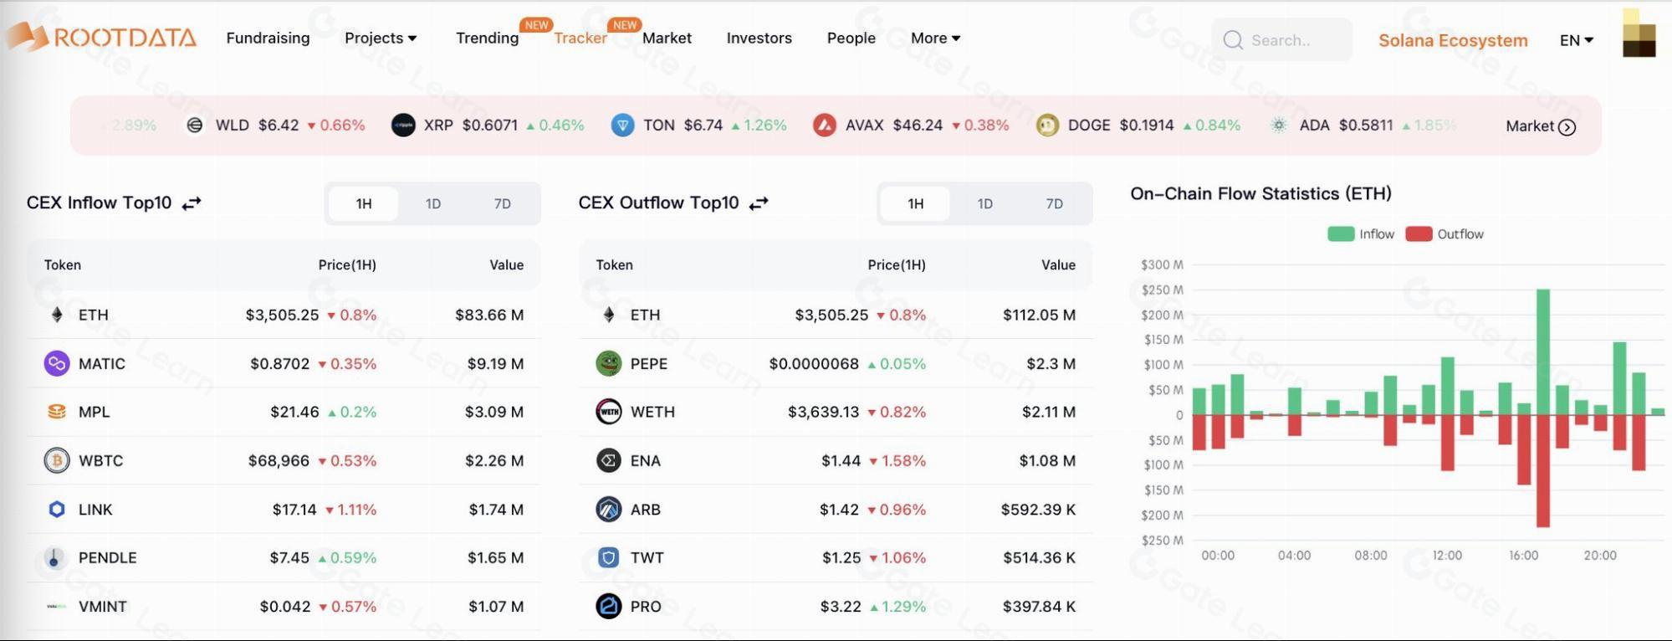This screenshot has width=1672, height=641.
Task: Click the WBTC token icon
Action: click(57, 460)
